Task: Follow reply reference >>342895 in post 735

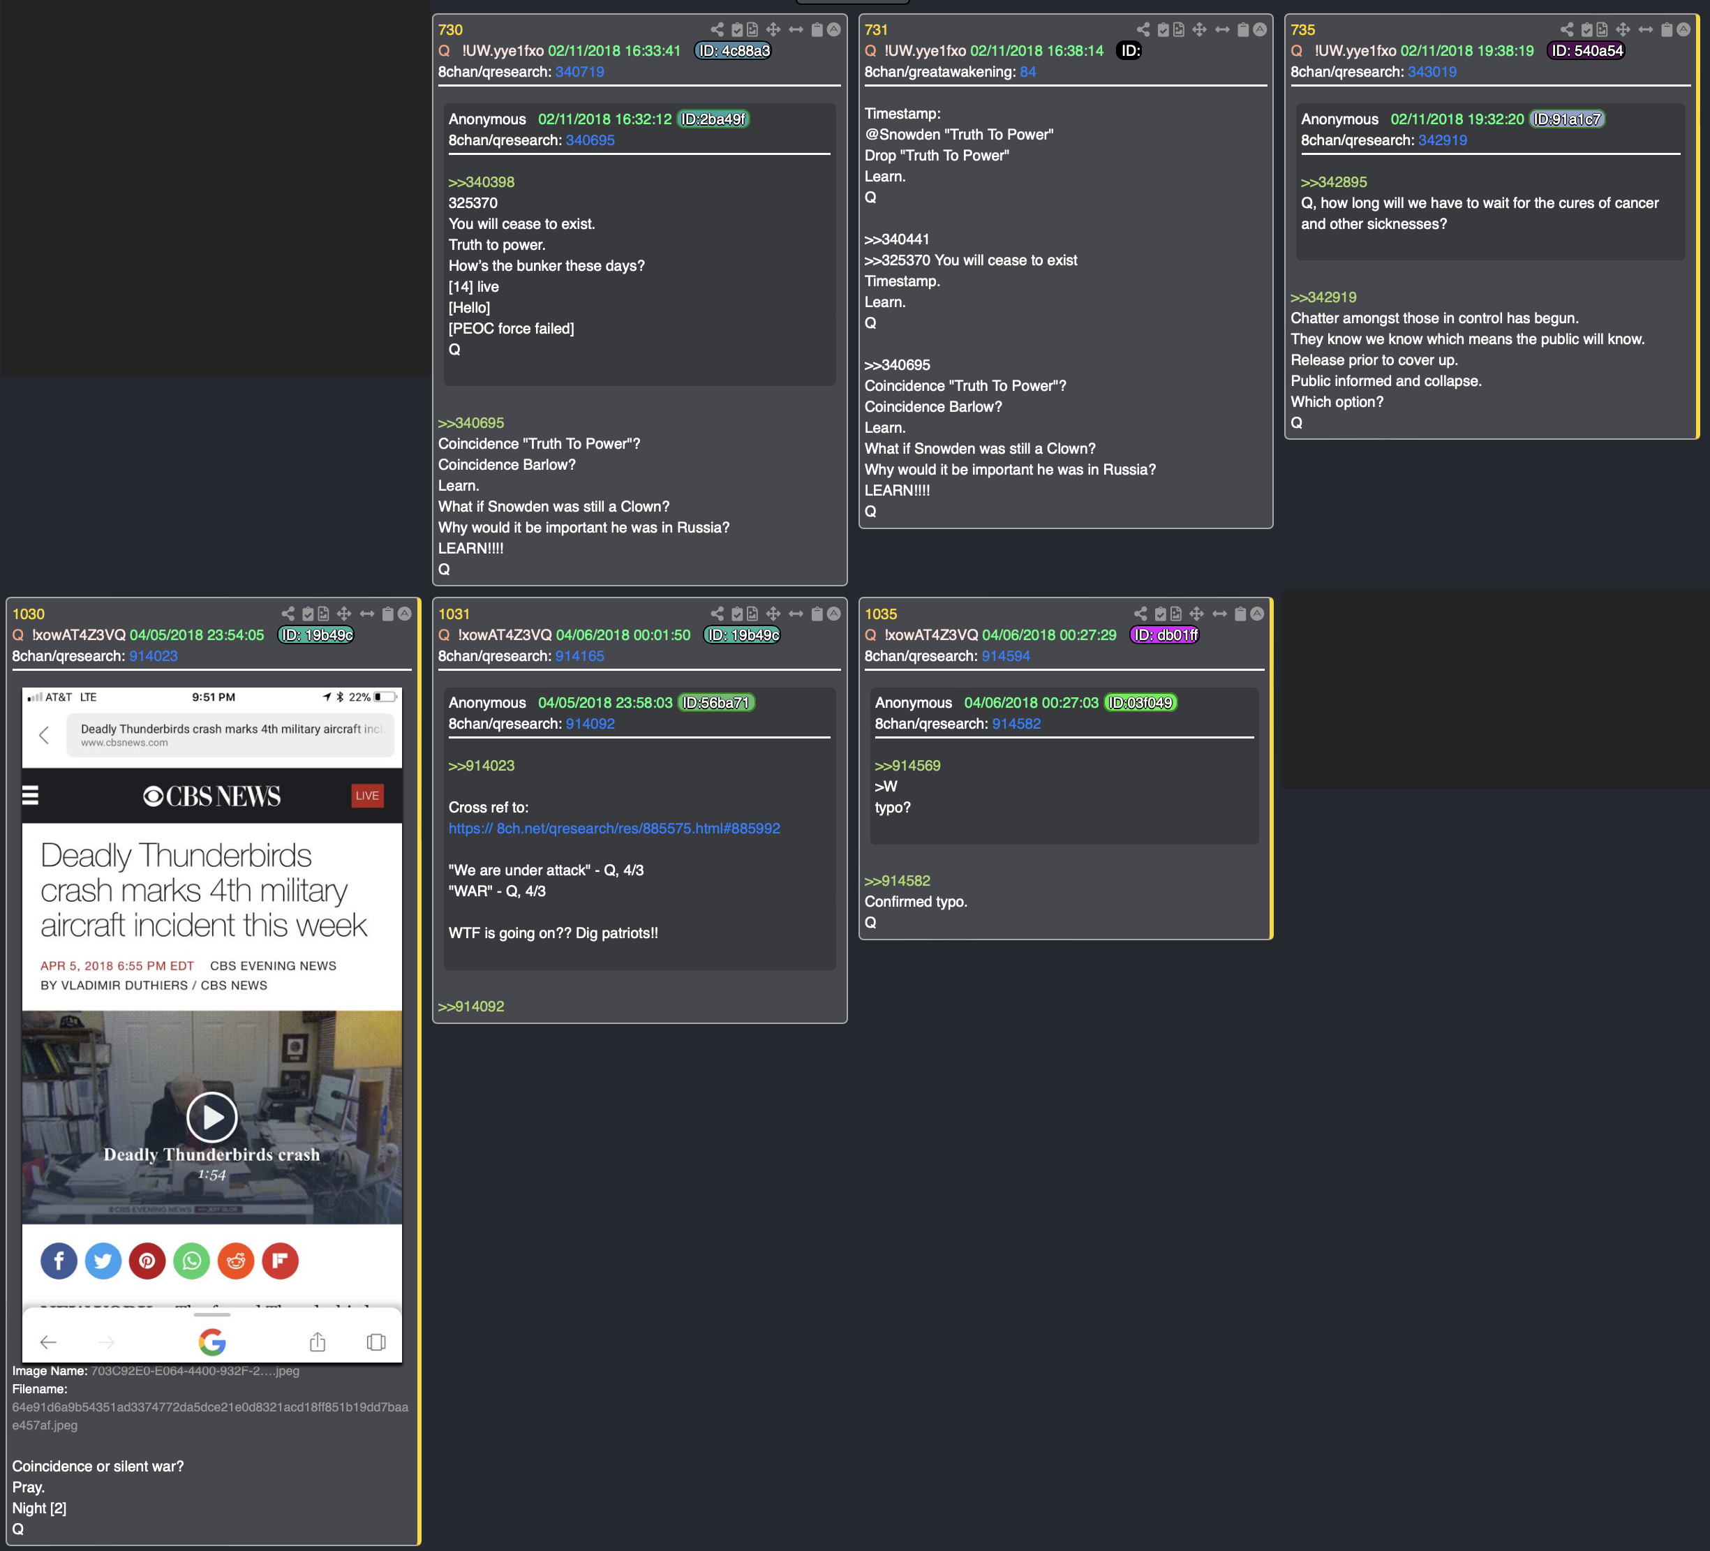Action: [x=1333, y=182]
